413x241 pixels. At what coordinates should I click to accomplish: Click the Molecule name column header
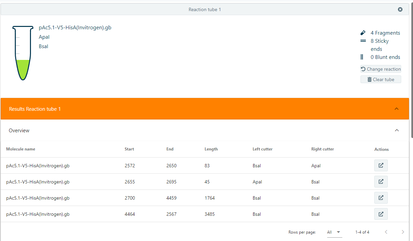(21, 149)
